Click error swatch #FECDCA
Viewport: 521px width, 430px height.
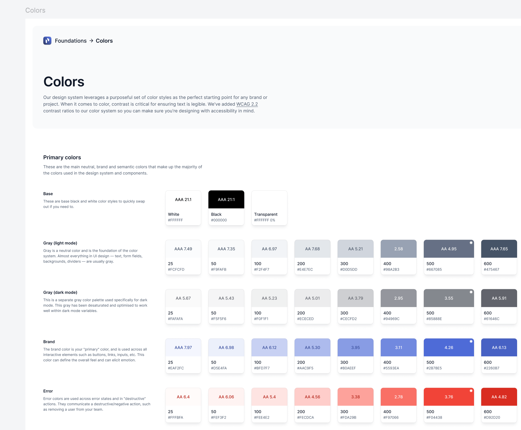(312, 405)
